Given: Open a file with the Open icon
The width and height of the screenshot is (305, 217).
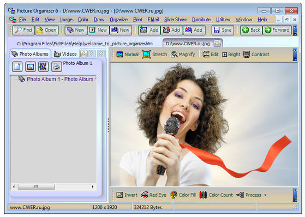Looking at the screenshot, I should (x=47, y=30).
